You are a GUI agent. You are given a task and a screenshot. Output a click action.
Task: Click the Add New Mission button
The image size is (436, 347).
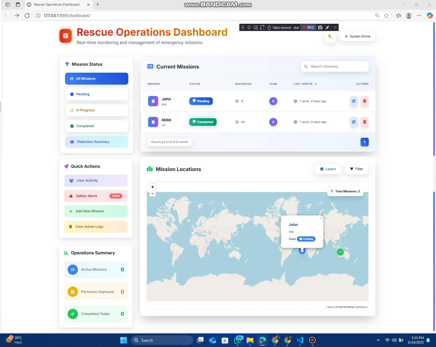96,211
